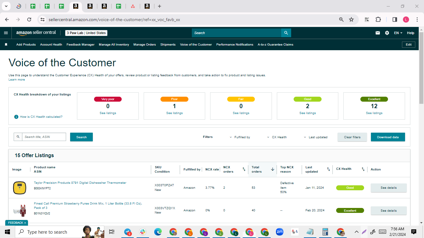Sort the table by NCX orders
This screenshot has width=424, height=238.
(244, 169)
